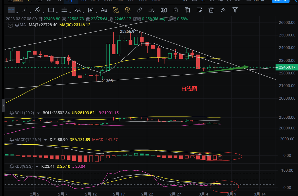Click the MA(30) yellow indicator label

(x=75, y=25)
